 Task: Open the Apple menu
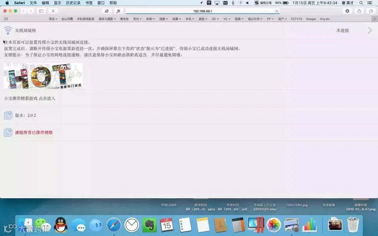tap(7, 3)
